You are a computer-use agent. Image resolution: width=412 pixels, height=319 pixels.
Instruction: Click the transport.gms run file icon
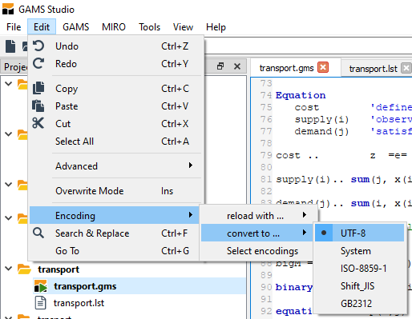click(x=41, y=286)
